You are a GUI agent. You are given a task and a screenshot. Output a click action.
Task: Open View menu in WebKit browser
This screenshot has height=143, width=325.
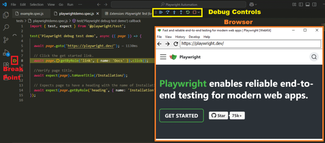click(169, 37)
